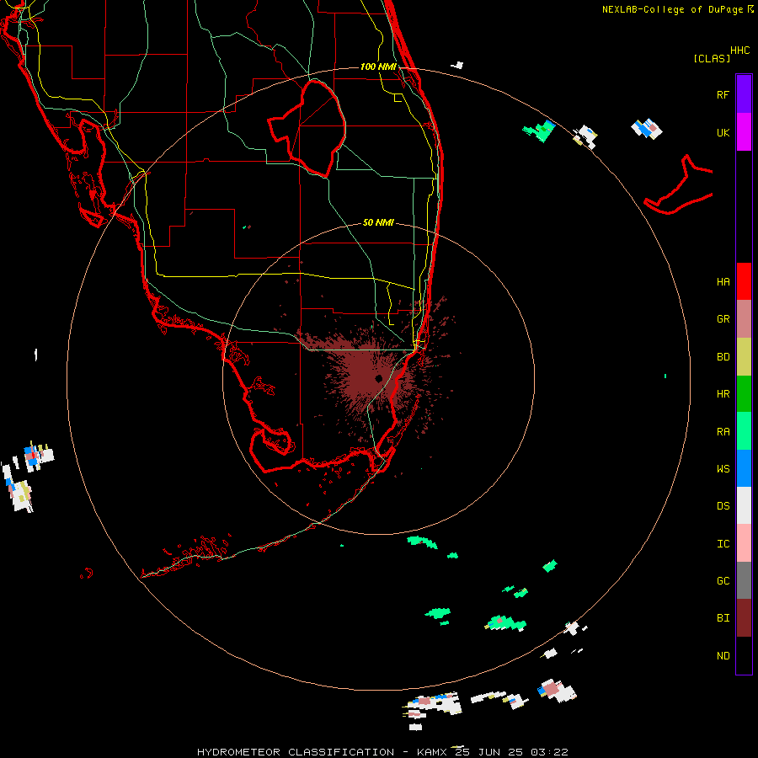Click the [CLAS] legend header
This screenshot has height=758, width=758.
click(x=712, y=58)
